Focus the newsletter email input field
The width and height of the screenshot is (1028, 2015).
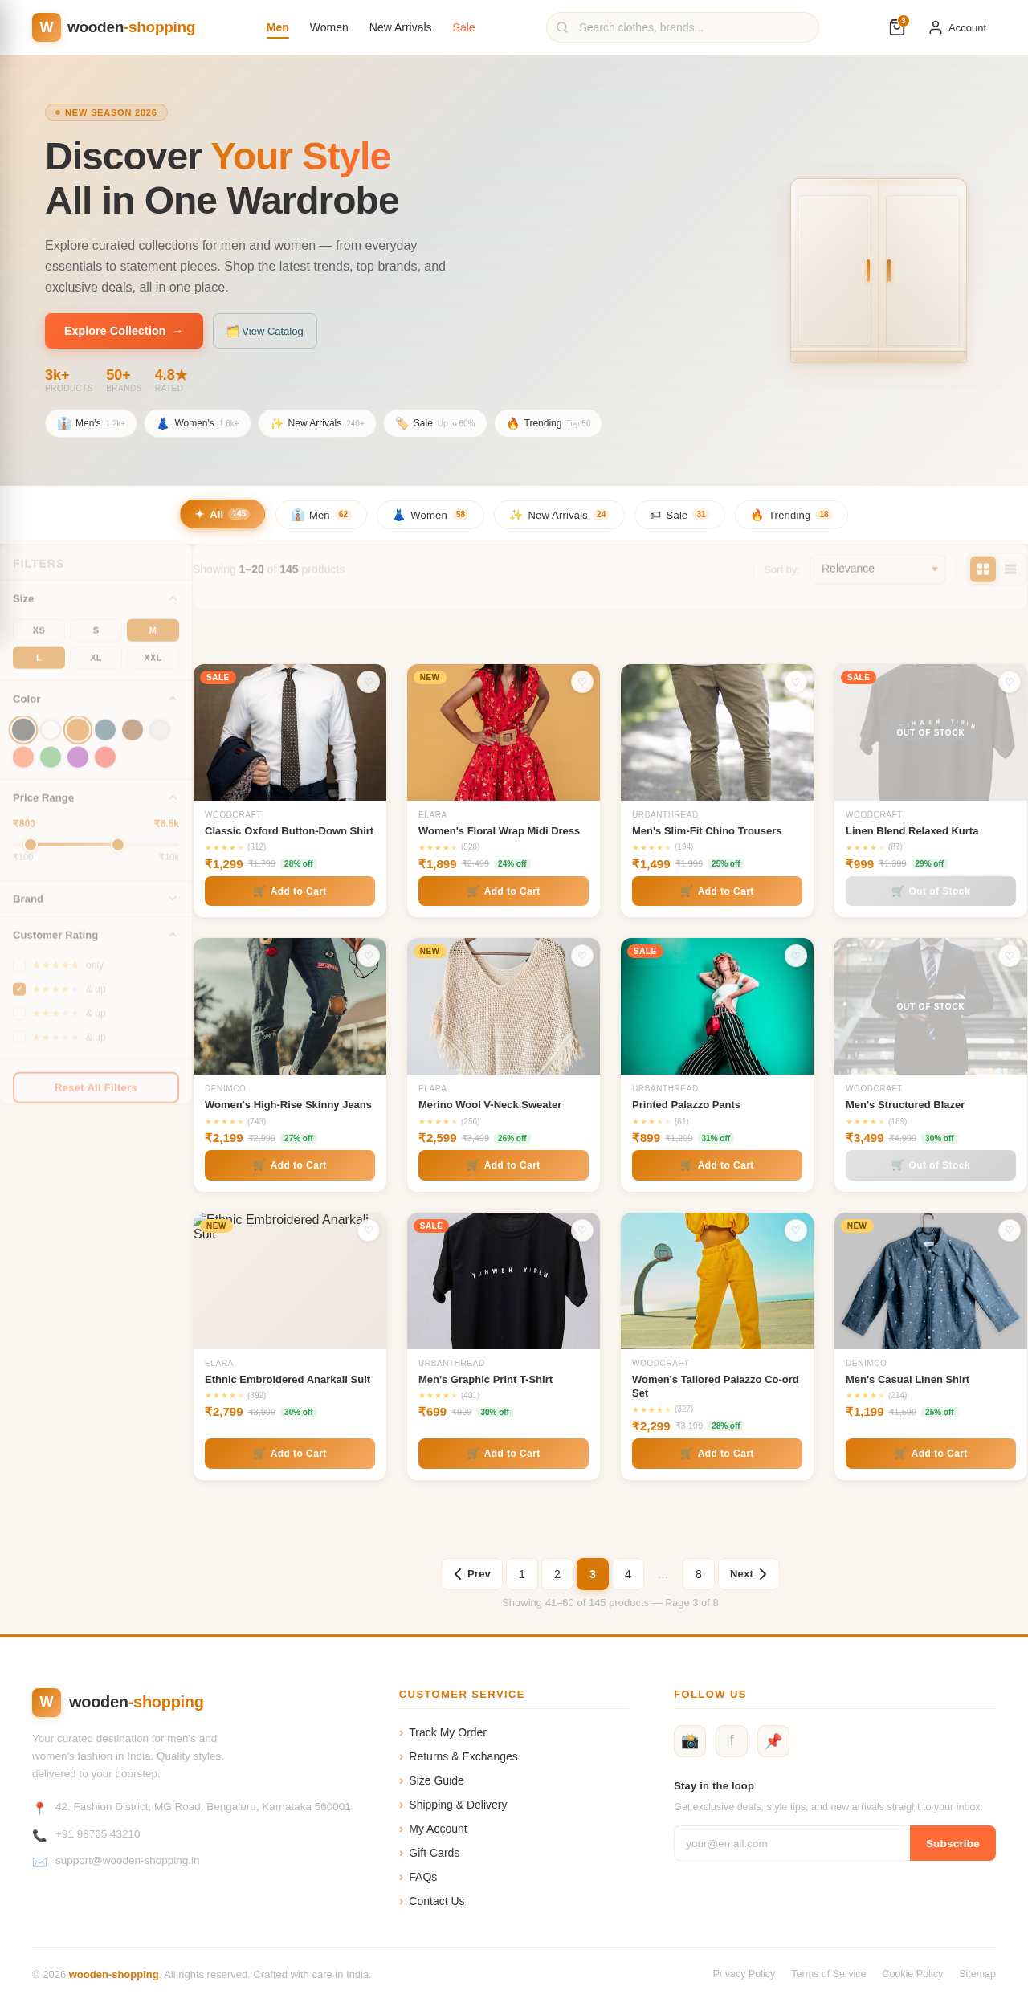[x=792, y=1843]
